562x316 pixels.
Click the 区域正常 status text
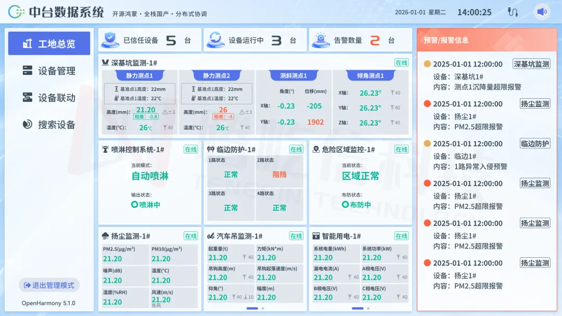[x=361, y=176]
